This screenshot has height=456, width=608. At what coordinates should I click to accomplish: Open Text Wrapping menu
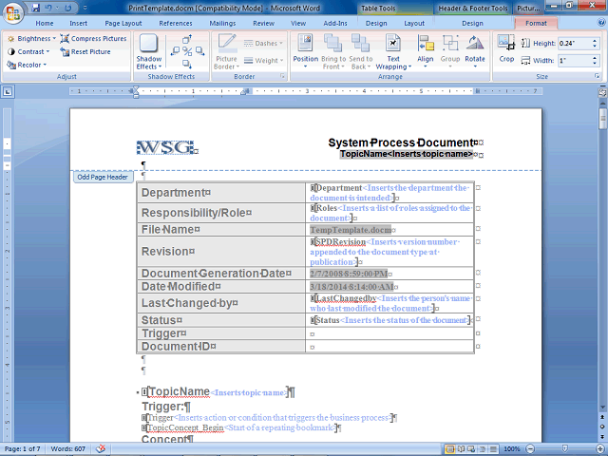pyautogui.click(x=393, y=51)
